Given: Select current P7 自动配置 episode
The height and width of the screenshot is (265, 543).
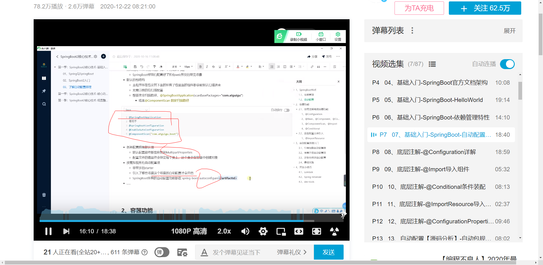Looking at the screenshot, I should coord(441,135).
